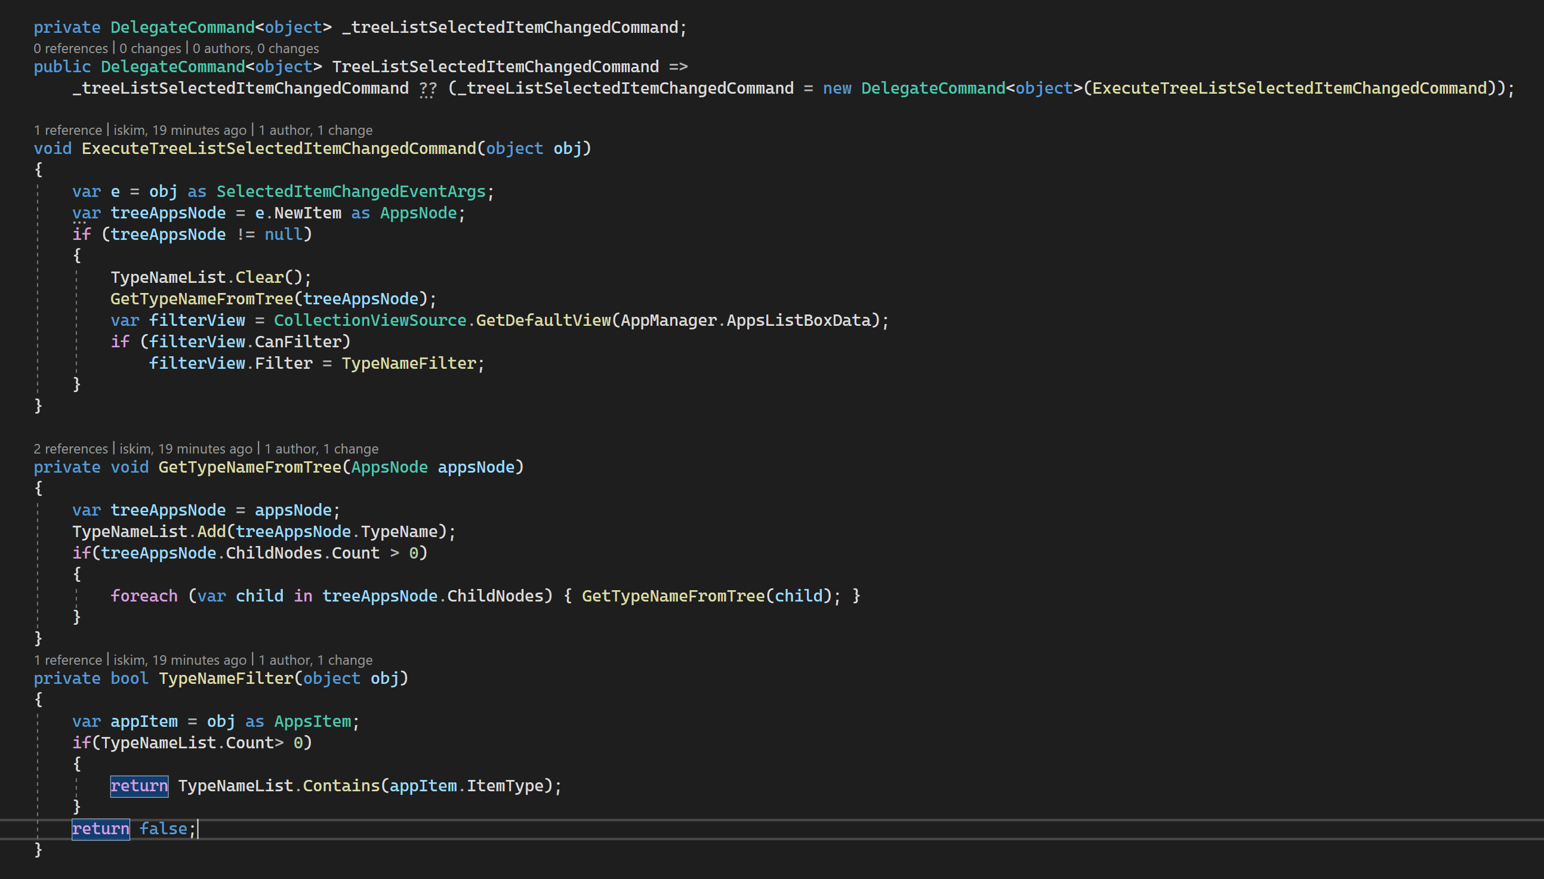Open 'iskim, 19 minutes ago' above ExecuteTreeListSelectedItemChangedCommand

pyautogui.click(x=180, y=131)
